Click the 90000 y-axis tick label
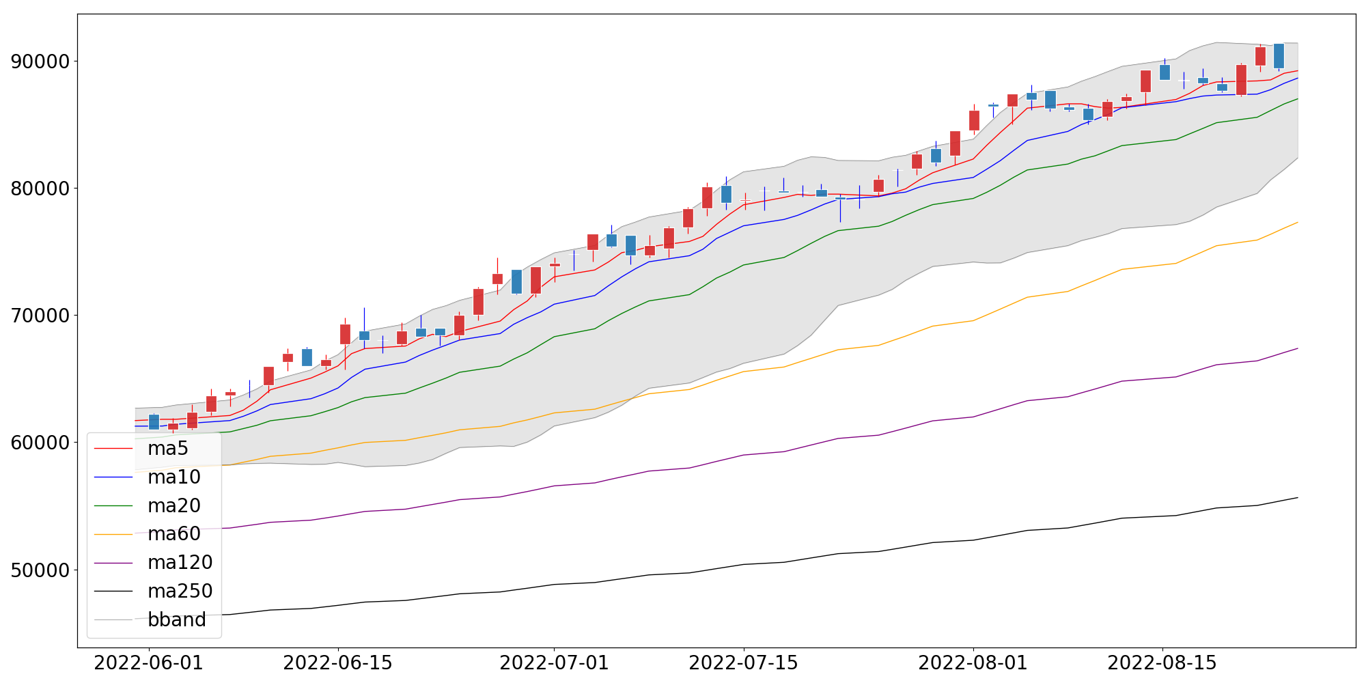 point(40,61)
